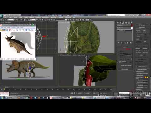
Task: Toggle the Ignore Backfacing checkbox
Action: tap(119, 53)
